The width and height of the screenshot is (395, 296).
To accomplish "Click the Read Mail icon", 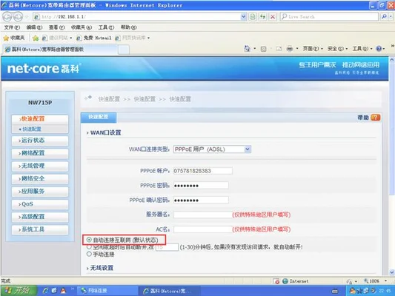I will [279, 49].
